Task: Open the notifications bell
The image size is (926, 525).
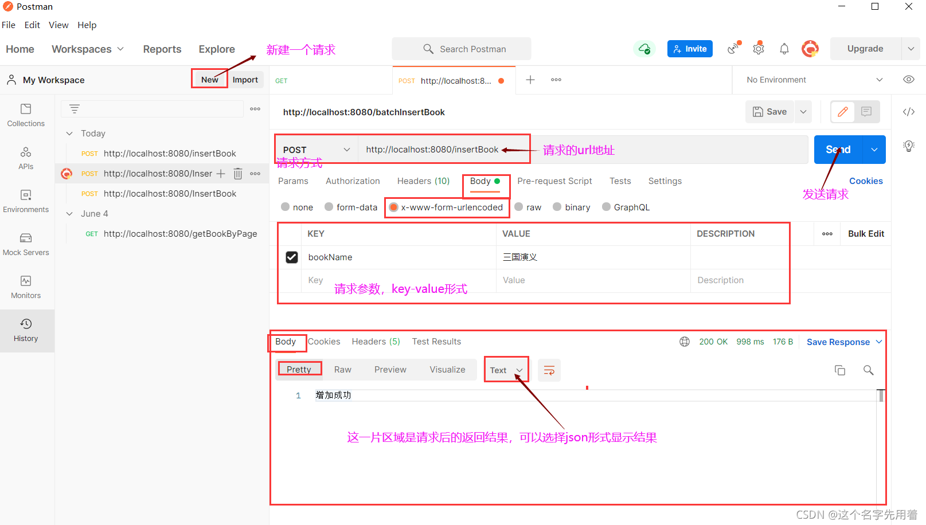Action: point(784,49)
